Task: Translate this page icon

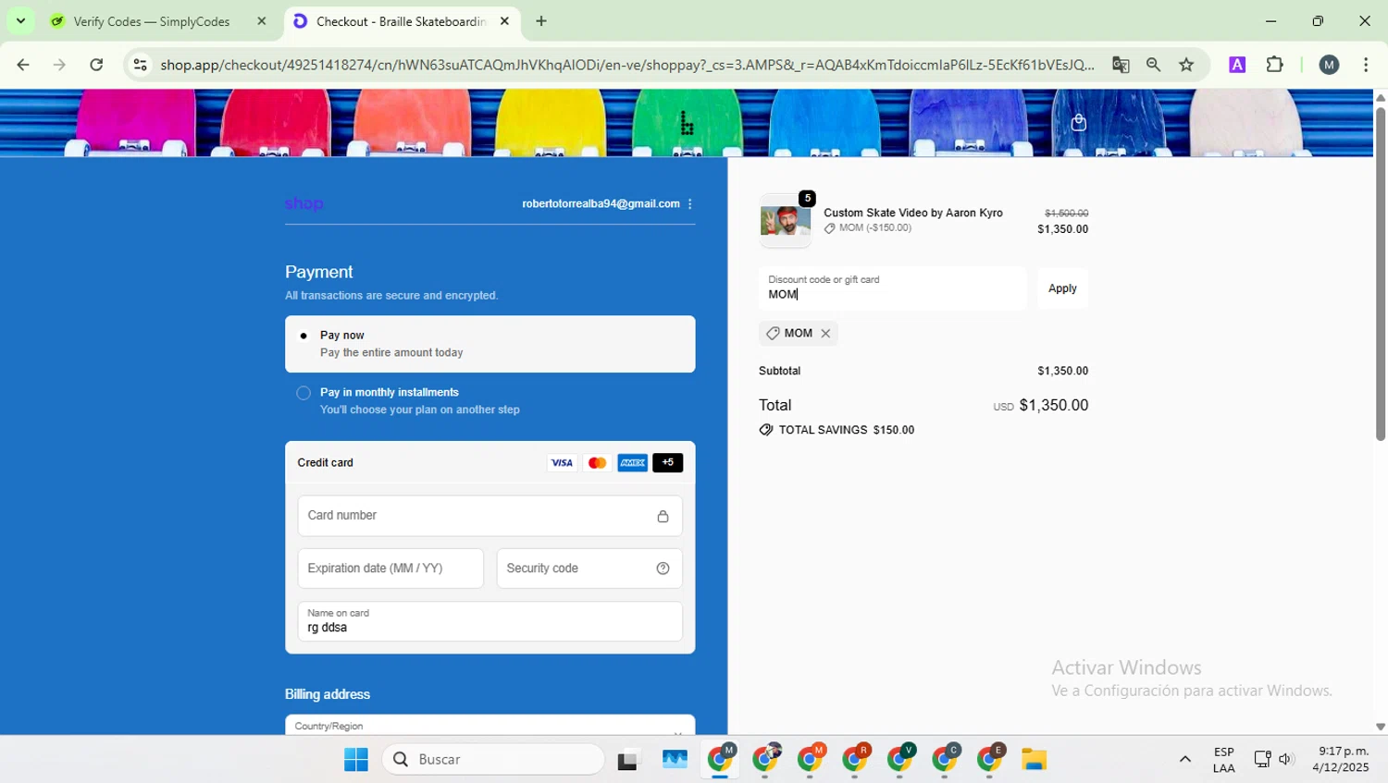Action: 1121,65
